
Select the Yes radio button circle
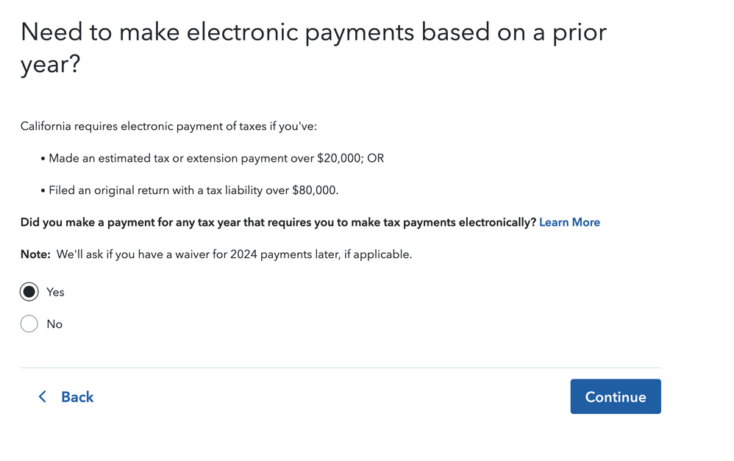point(29,292)
